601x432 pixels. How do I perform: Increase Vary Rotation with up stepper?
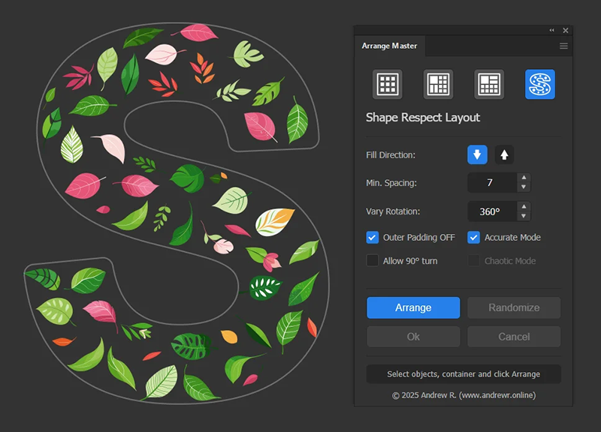click(x=524, y=206)
